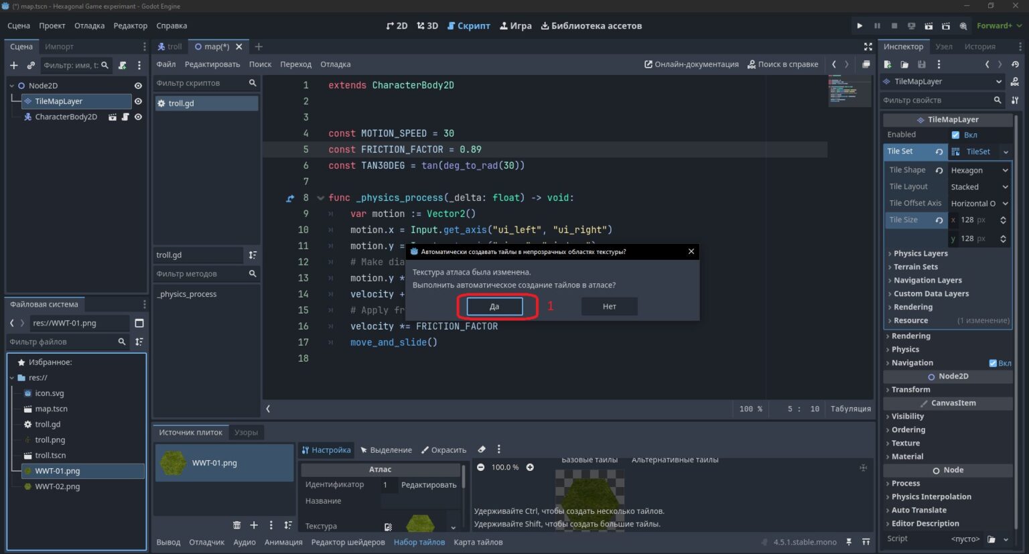Open the Forward+ renderer dropdown
The width and height of the screenshot is (1029, 554).
click(999, 25)
